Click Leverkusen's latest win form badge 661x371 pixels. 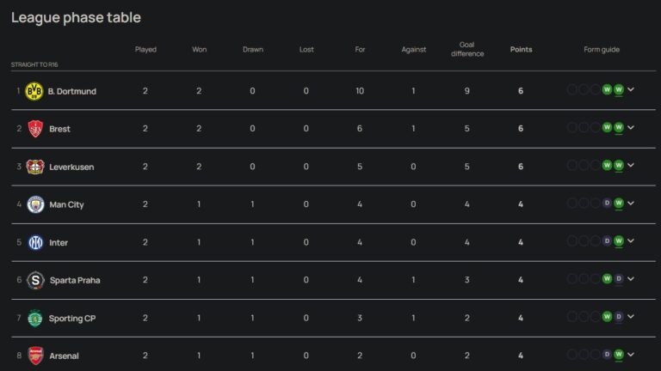[x=618, y=166]
